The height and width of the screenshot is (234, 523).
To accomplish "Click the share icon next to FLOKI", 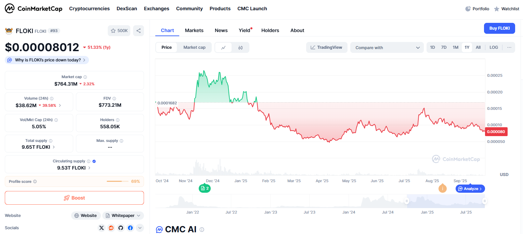I will coord(139,31).
